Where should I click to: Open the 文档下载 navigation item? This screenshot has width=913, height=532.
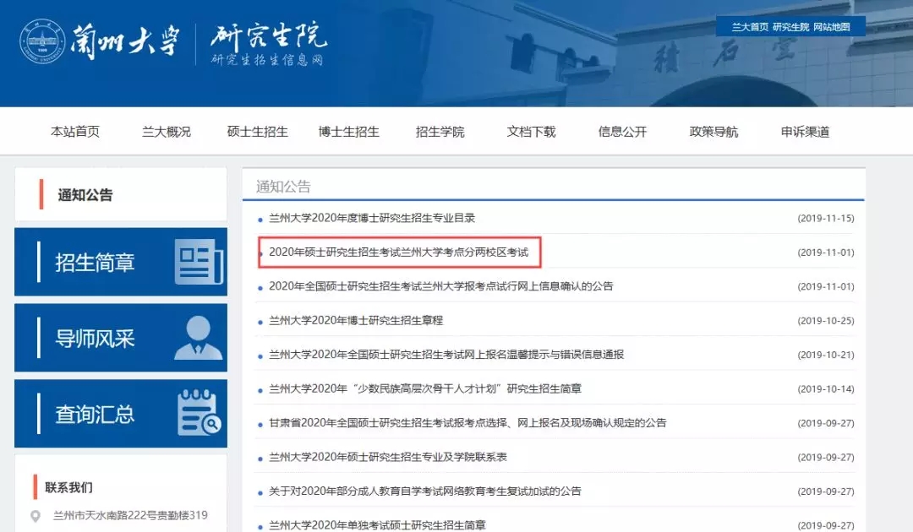(x=532, y=132)
